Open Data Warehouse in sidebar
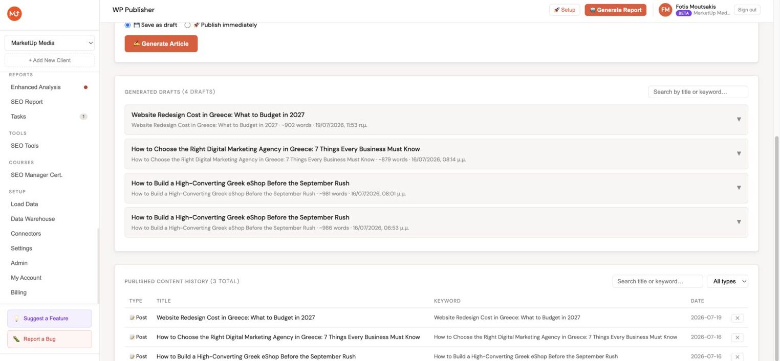The height and width of the screenshot is (361, 780). (x=33, y=219)
